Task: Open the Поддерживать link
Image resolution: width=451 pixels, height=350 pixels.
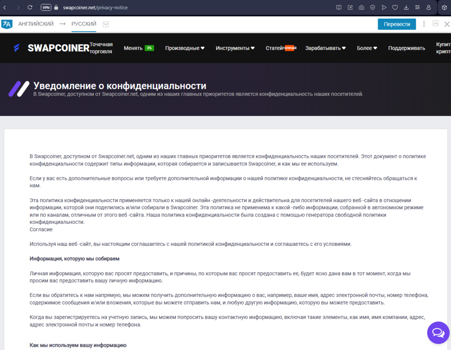Action: click(x=407, y=48)
